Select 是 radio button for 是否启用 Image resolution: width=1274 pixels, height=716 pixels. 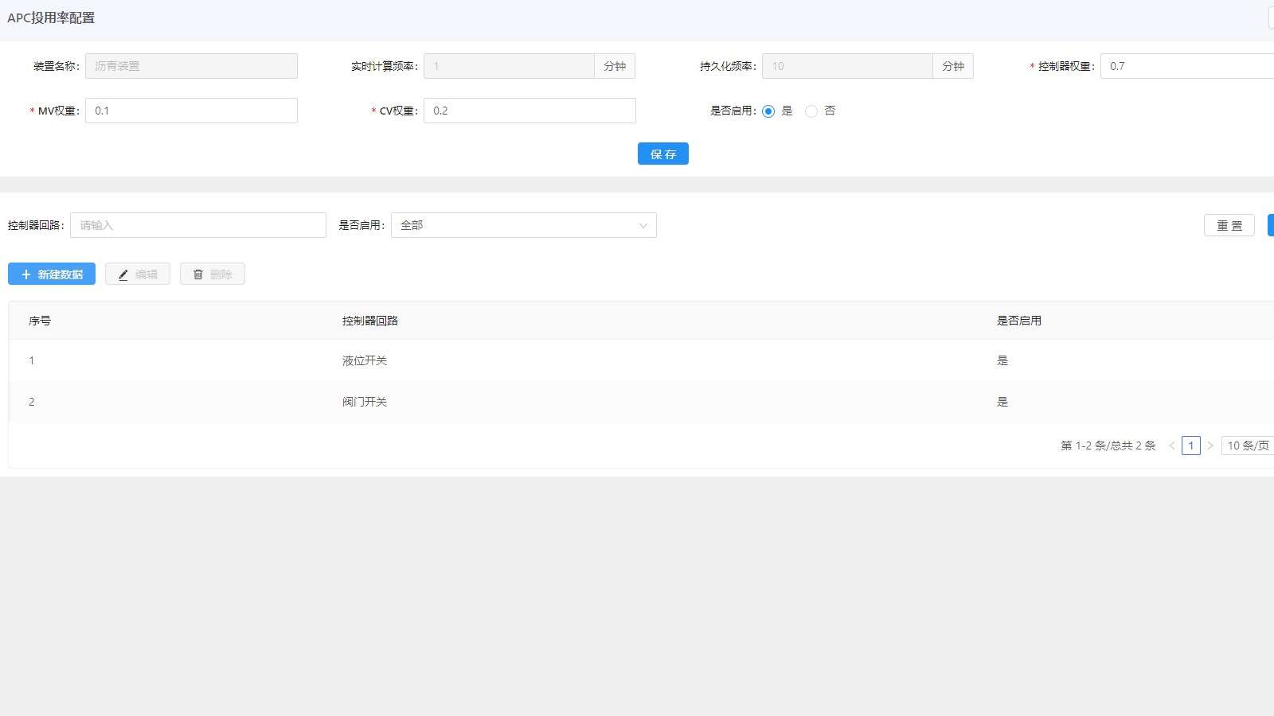[768, 111]
